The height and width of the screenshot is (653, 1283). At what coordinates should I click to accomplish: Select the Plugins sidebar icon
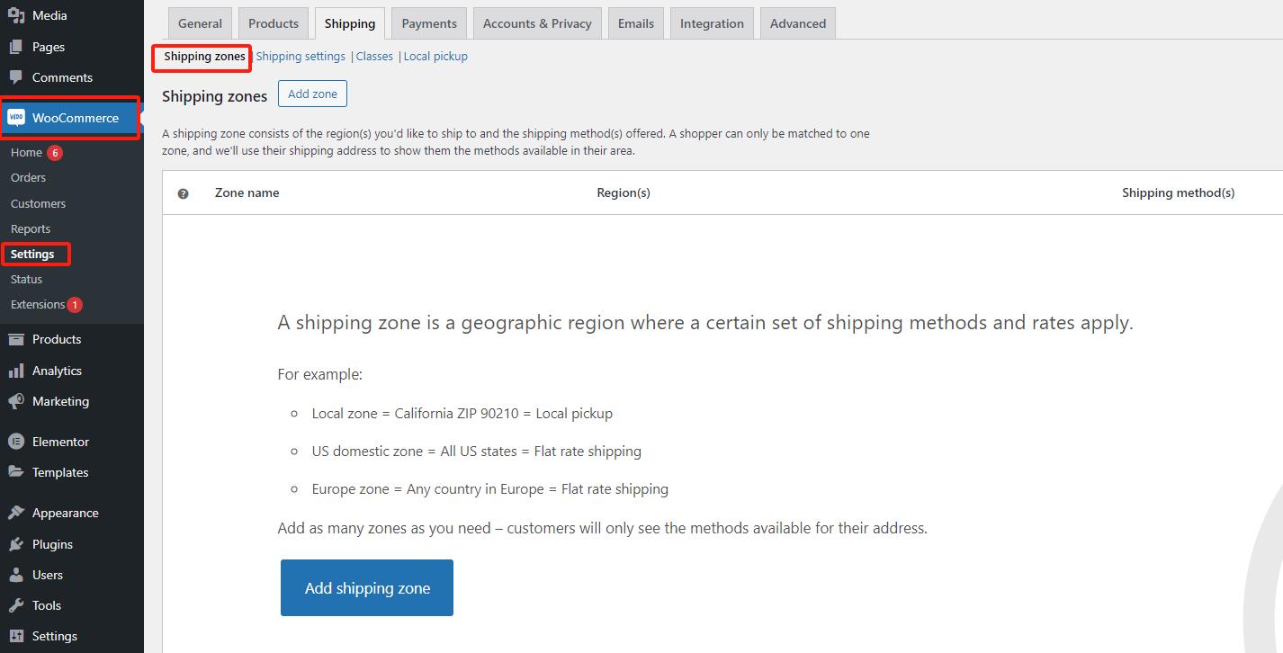click(15, 543)
